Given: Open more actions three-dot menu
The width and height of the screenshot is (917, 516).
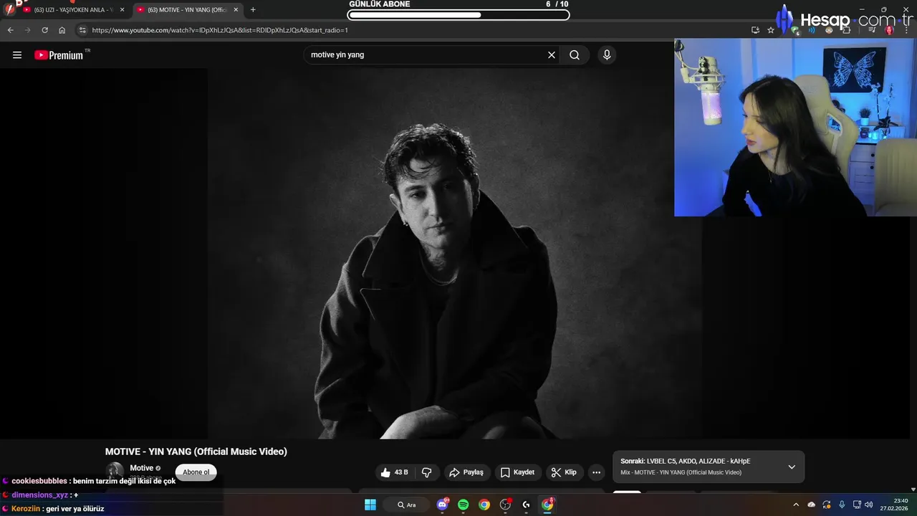Looking at the screenshot, I should [596, 472].
